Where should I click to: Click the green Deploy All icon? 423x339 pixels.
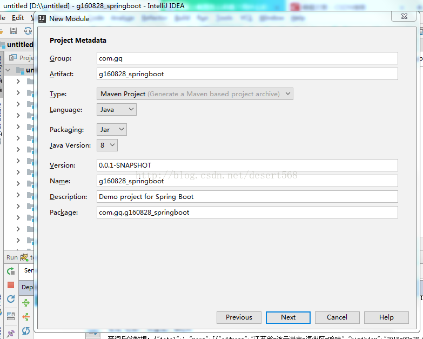click(26, 303)
